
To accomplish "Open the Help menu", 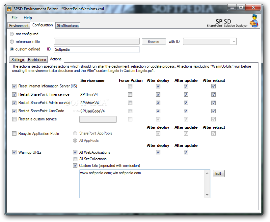I will pos(28,18).
